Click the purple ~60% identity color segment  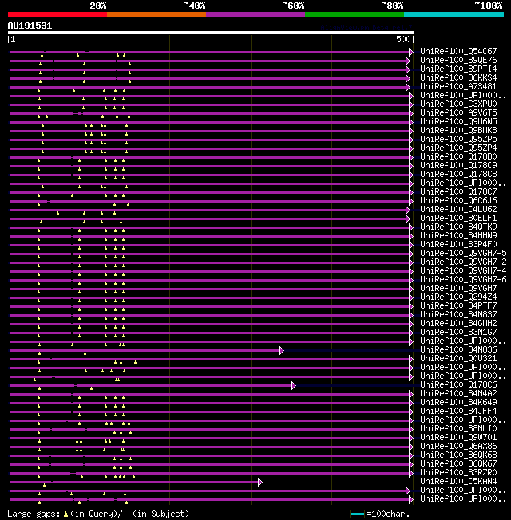pyautogui.click(x=255, y=14)
